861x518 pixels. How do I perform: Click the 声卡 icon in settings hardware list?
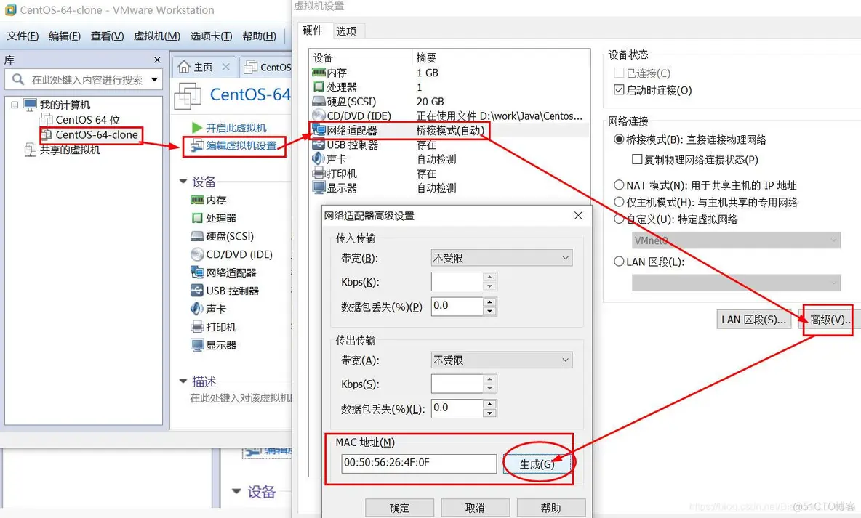[319, 159]
